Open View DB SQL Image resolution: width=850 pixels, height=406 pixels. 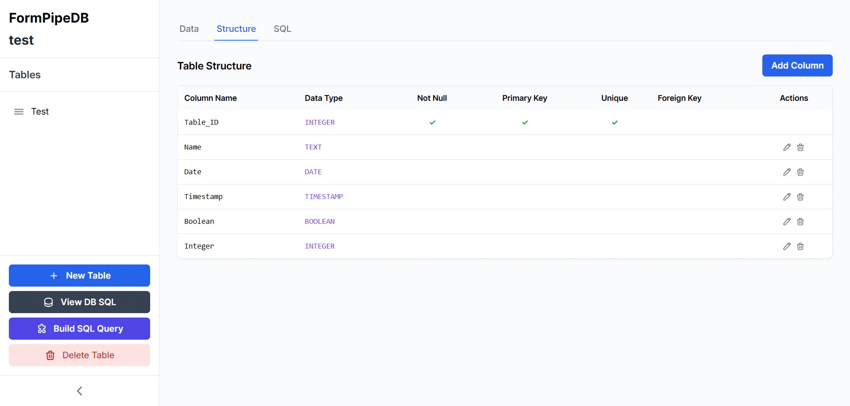79,302
